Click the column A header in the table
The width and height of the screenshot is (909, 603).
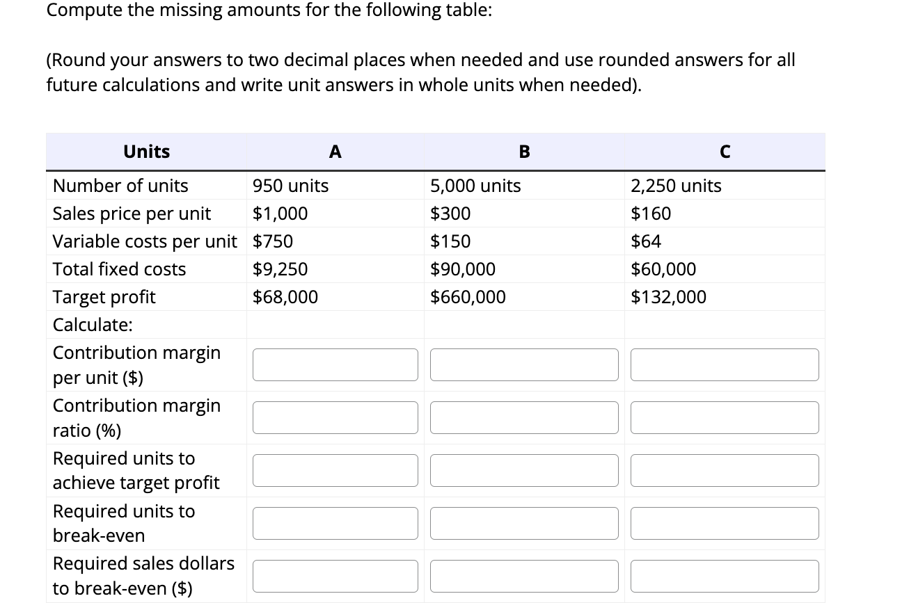335,151
